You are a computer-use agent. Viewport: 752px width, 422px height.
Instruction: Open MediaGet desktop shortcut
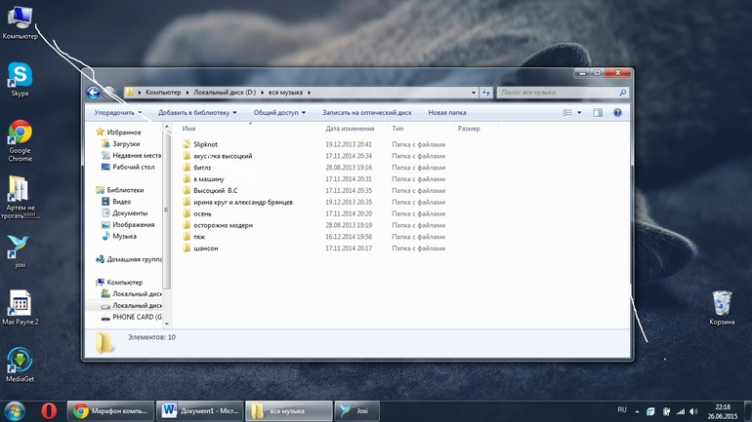(x=20, y=361)
